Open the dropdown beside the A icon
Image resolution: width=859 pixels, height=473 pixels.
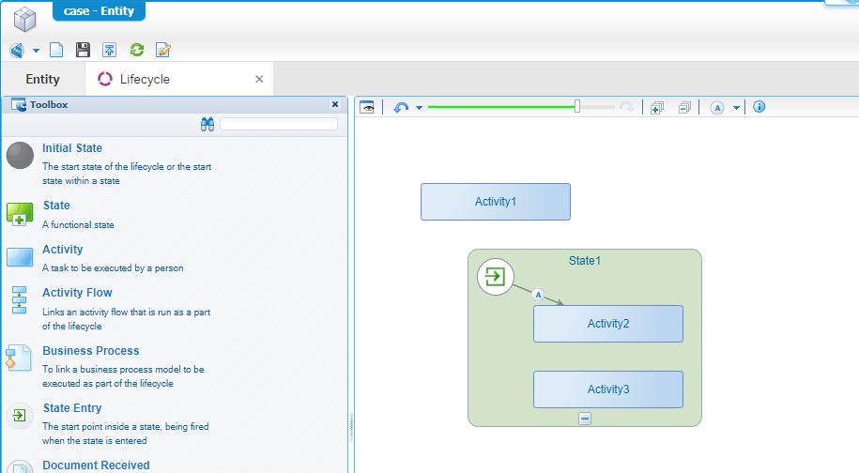coord(736,108)
